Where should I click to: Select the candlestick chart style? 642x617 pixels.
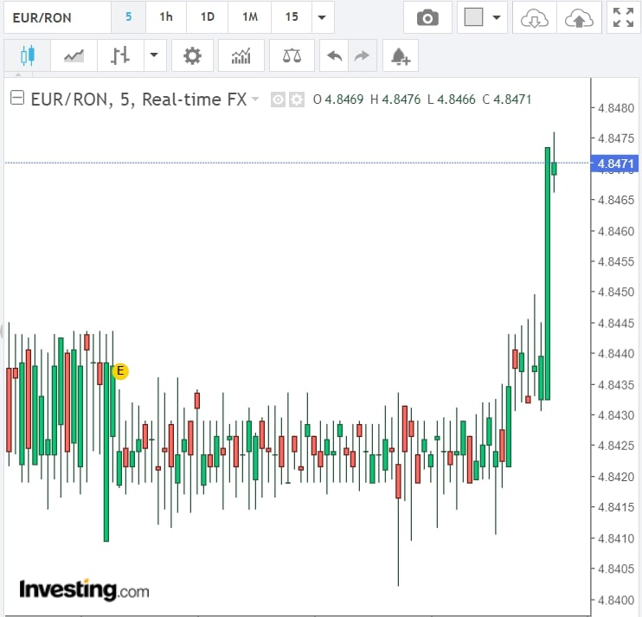point(27,56)
